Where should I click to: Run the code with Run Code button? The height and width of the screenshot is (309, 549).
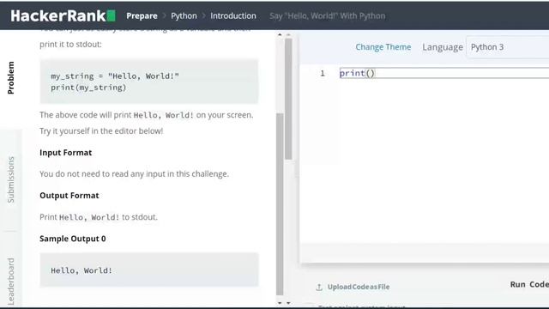[529, 284]
